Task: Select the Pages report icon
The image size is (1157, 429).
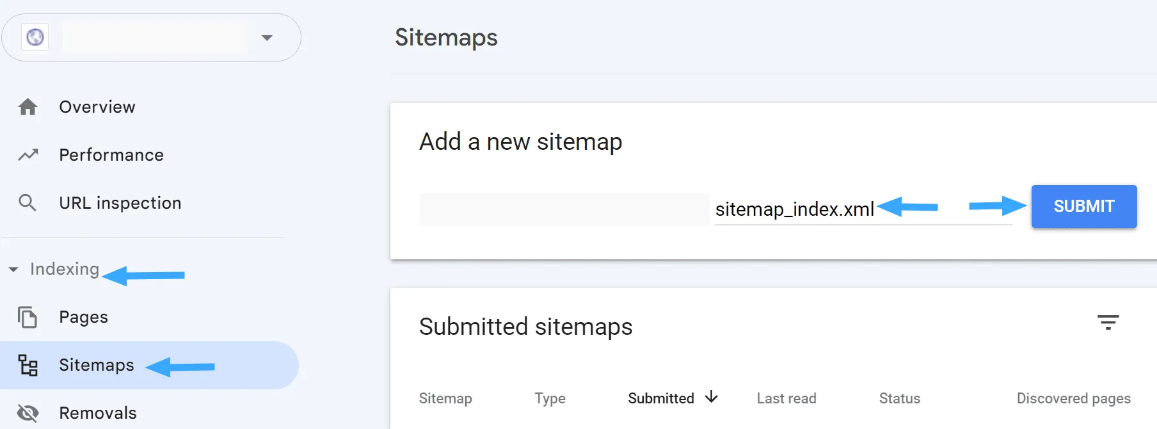Action: click(x=28, y=317)
